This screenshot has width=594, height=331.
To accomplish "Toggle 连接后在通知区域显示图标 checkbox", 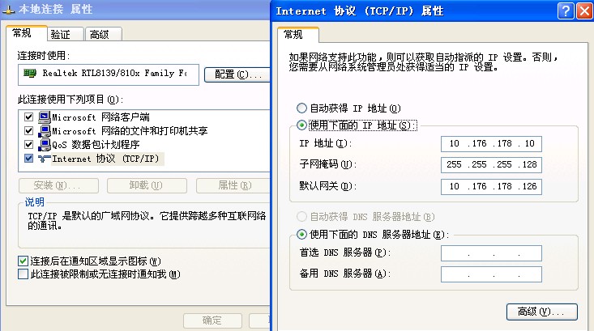I will [x=23, y=261].
